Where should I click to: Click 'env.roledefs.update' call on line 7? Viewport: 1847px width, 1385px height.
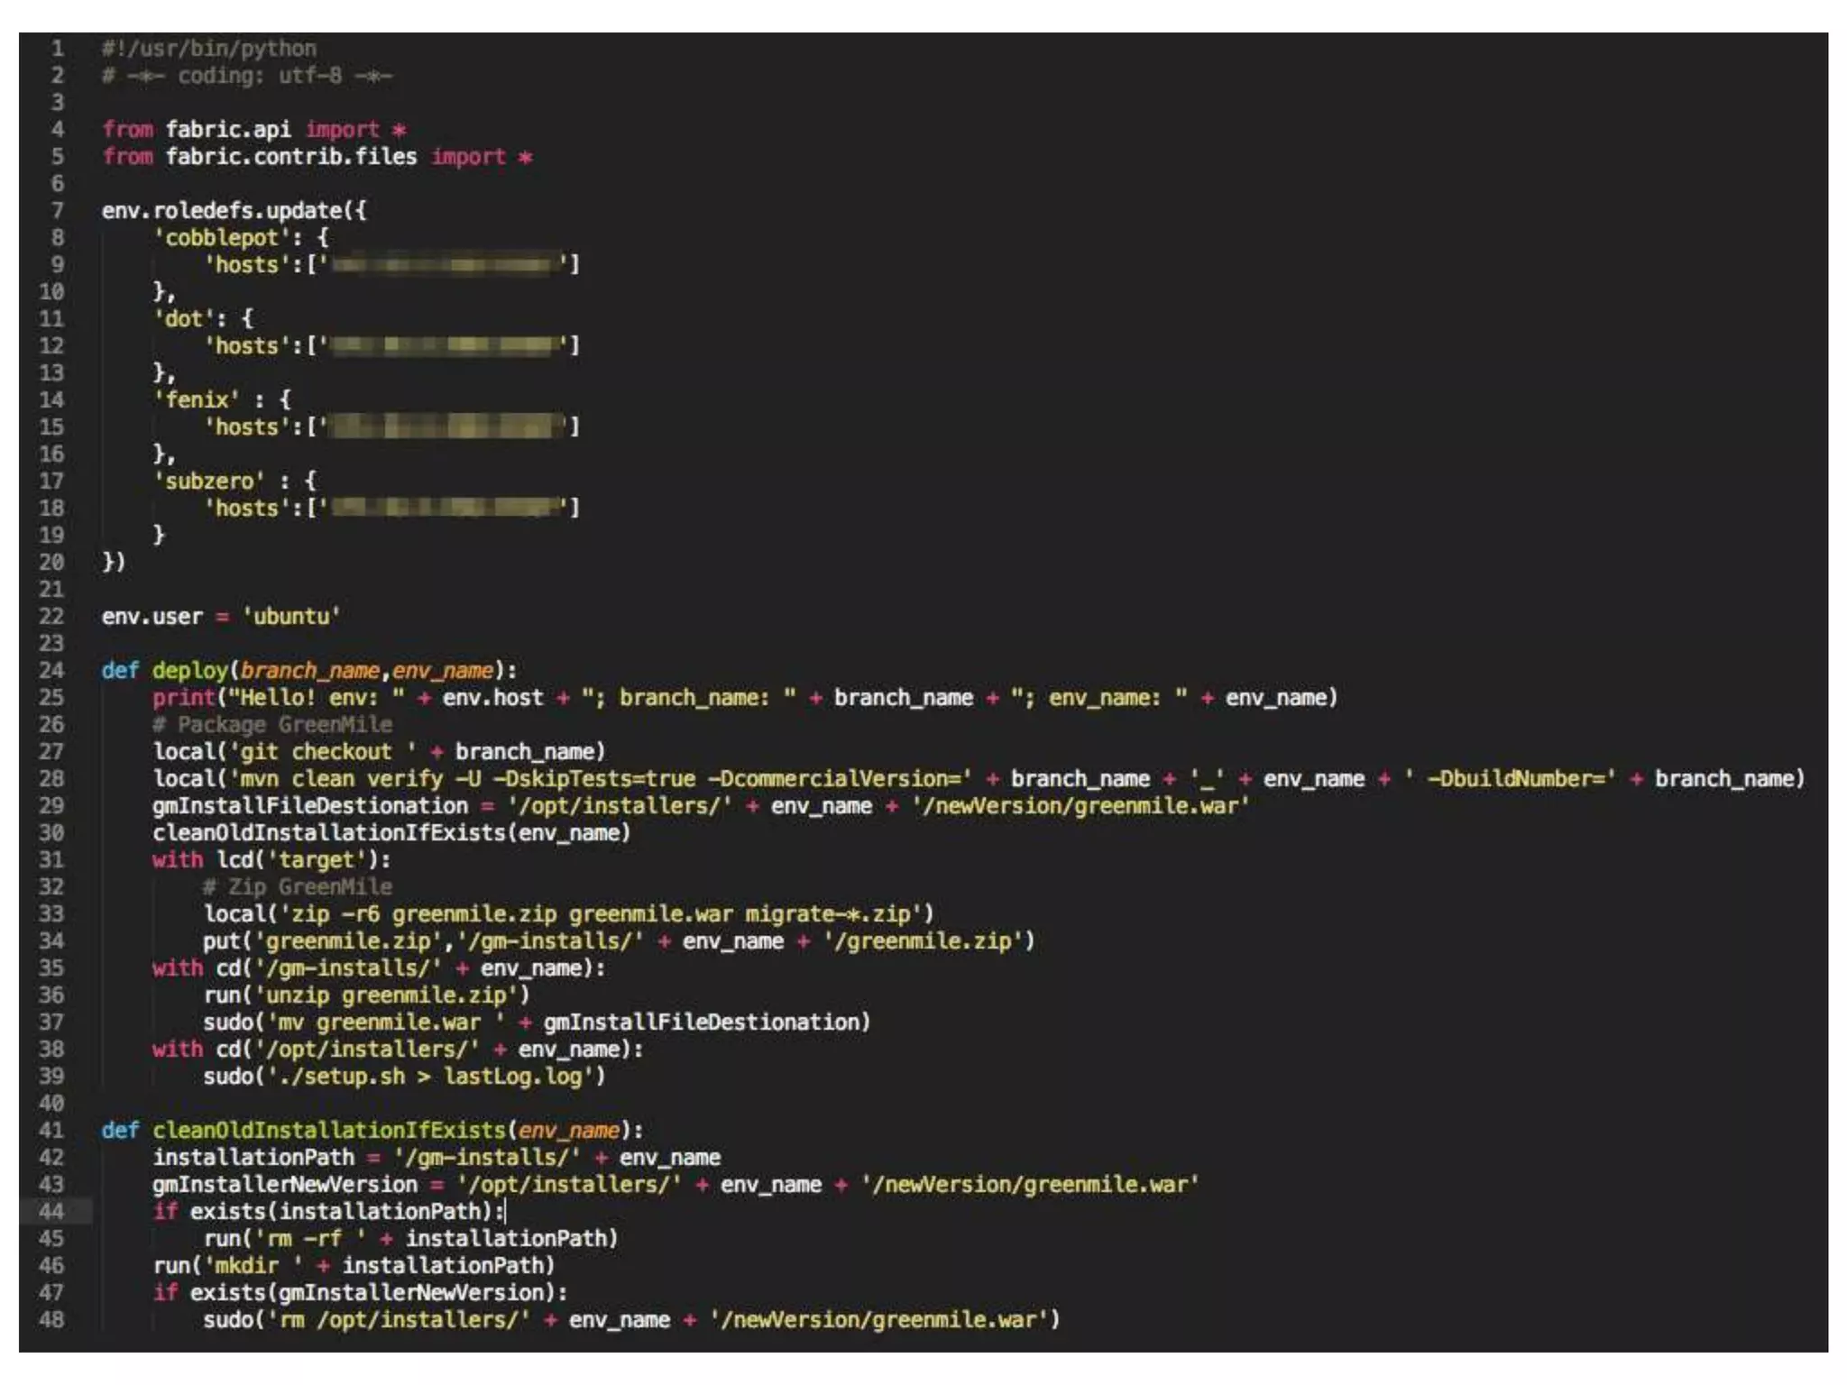(x=222, y=210)
